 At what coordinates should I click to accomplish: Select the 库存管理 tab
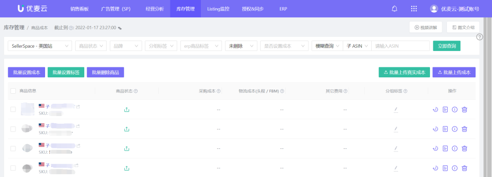point(185,9)
